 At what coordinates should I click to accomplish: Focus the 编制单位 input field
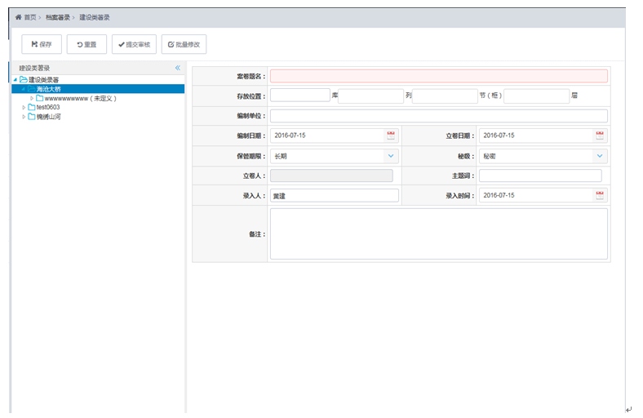click(x=439, y=116)
